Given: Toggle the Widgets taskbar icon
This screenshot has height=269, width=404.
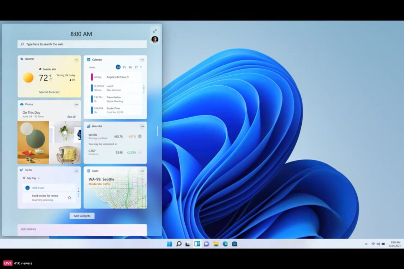Looking at the screenshot, I should tap(197, 244).
